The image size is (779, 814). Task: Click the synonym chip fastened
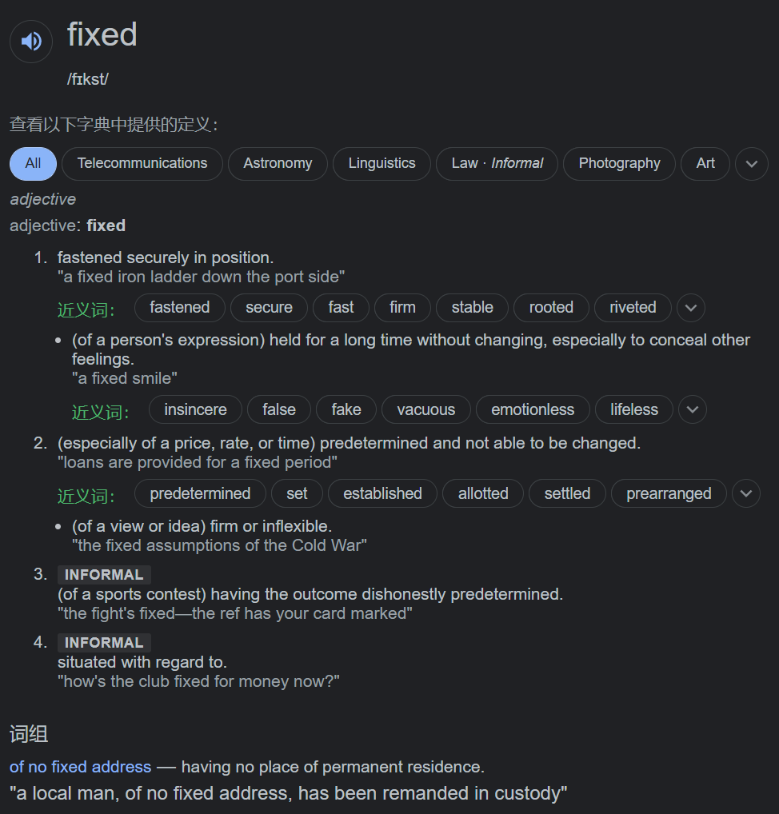(x=180, y=308)
